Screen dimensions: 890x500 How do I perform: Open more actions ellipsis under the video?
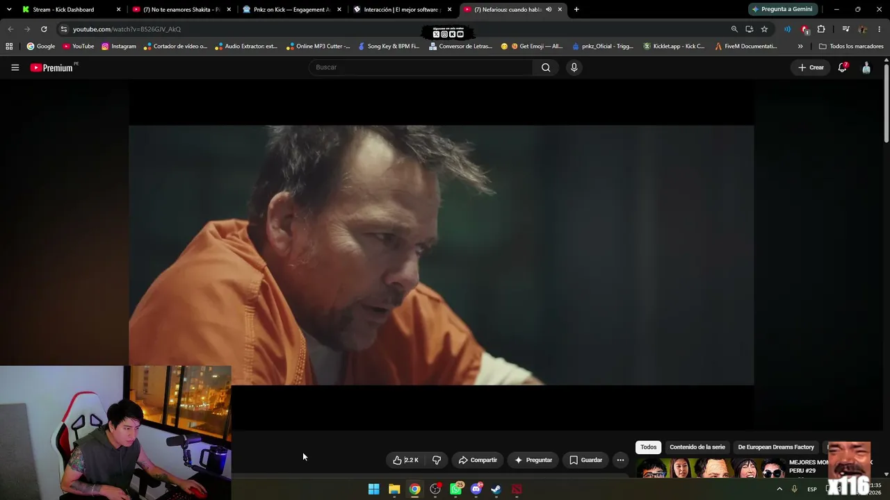pyautogui.click(x=620, y=460)
